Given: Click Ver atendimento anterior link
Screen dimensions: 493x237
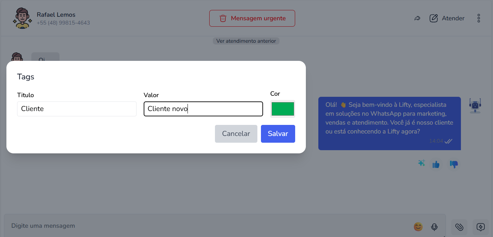Looking at the screenshot, I should point(246,41).
